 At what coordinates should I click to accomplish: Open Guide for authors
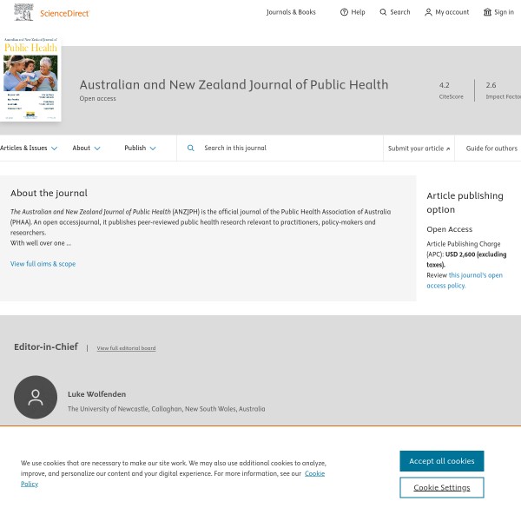[491, 148]
